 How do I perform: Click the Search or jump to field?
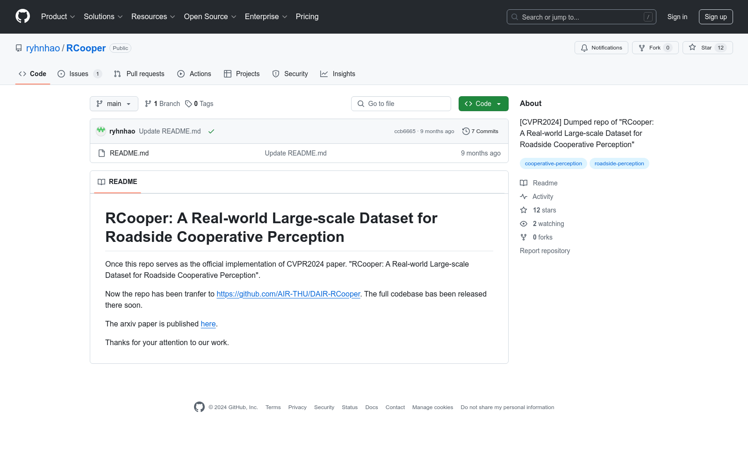click(582, 17)
